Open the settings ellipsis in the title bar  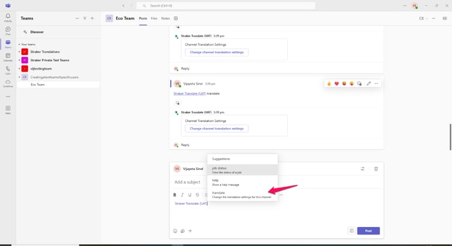(405, 6)
